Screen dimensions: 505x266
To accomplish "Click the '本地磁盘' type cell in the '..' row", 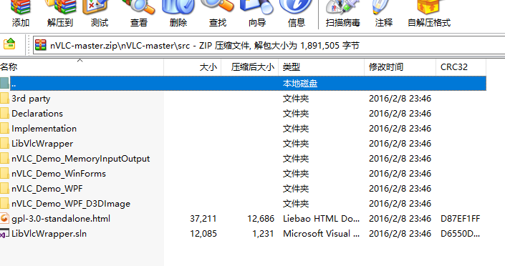I will tap(300, 84).
